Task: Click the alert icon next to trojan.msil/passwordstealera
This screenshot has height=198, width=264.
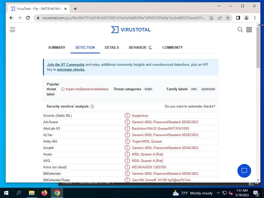Action: click(x=63, y=89)
